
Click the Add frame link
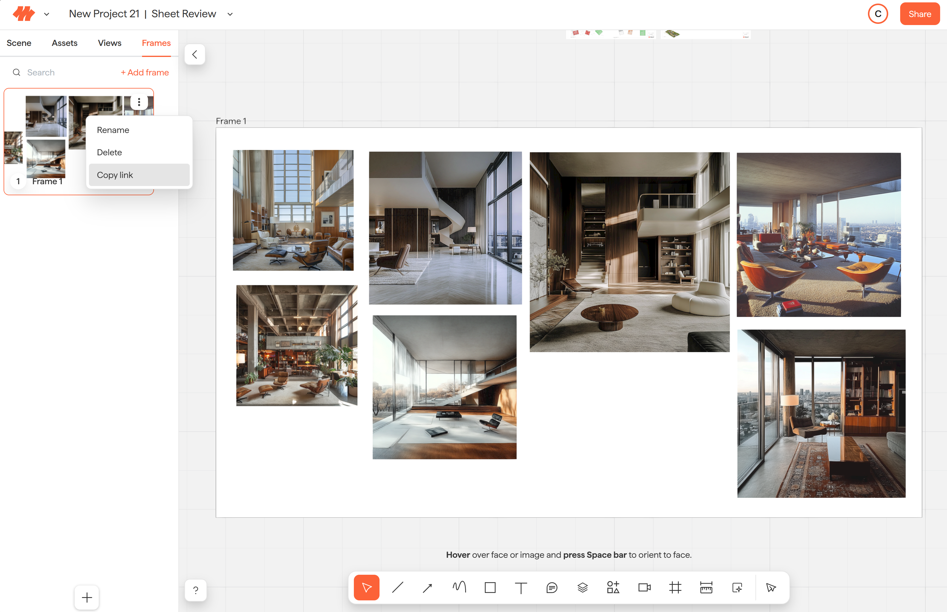coord(145,72)
